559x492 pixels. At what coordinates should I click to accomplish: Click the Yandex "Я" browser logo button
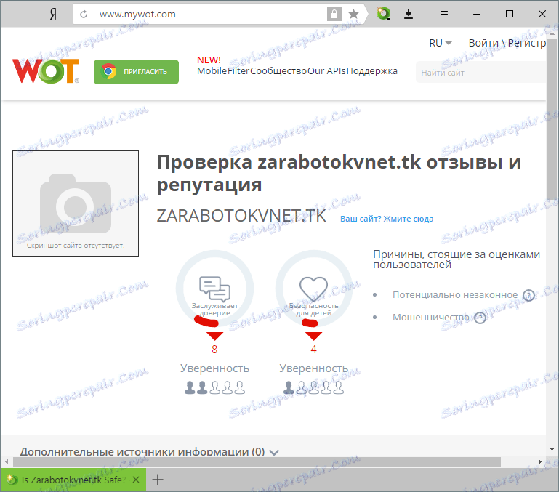pos(53,15)
